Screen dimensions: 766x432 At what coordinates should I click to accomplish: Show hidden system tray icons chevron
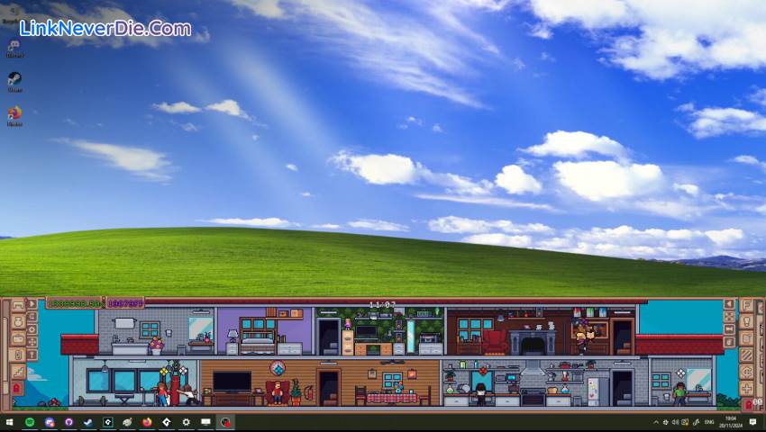pos(655,422)
